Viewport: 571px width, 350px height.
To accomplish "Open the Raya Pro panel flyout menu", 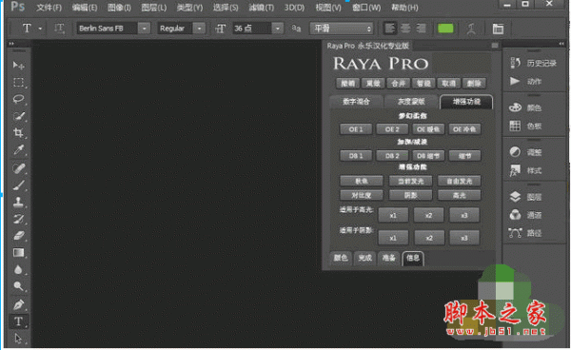I will point(495,46).
